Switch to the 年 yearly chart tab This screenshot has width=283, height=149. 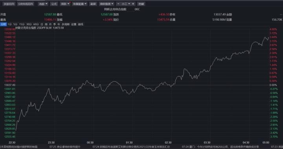(x=59, y=24)
